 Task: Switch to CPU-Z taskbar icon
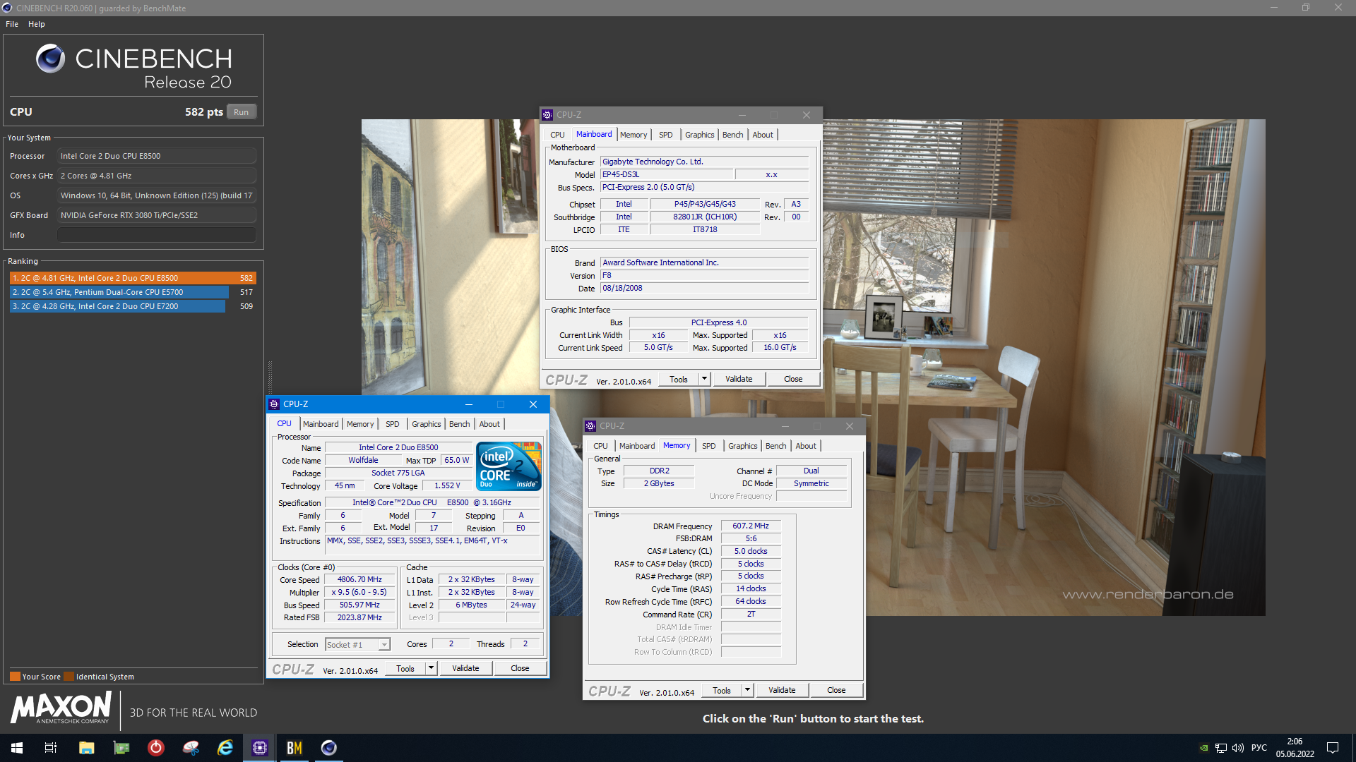260,748
